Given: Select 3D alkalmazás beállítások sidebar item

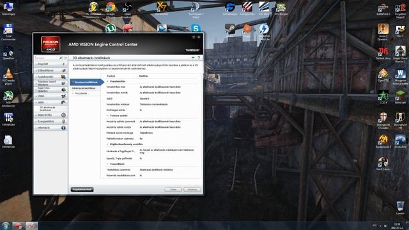Looking at the screenshot, I should click(x=47, y=109).
